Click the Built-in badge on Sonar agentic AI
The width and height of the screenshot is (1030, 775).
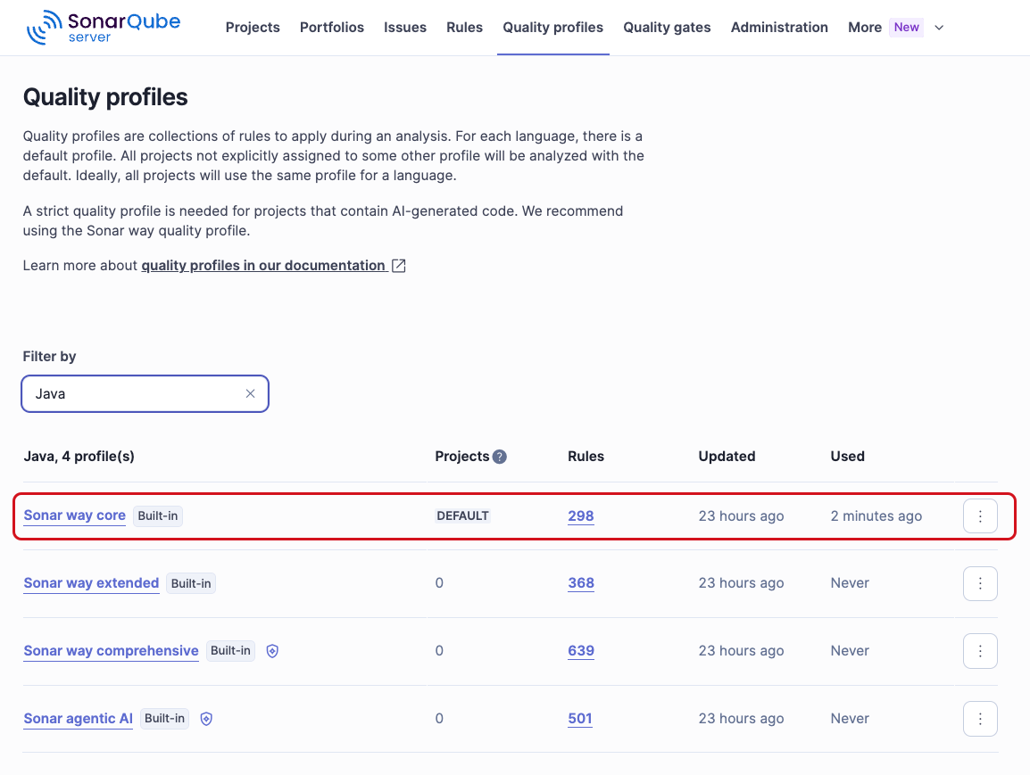(x=164, y=719)
